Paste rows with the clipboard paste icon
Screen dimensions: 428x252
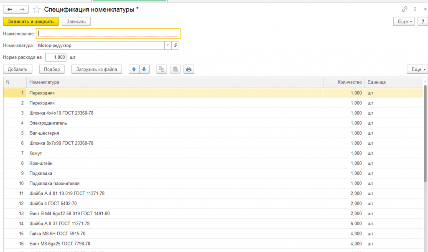pyautogui.click(x=175, y=69)
